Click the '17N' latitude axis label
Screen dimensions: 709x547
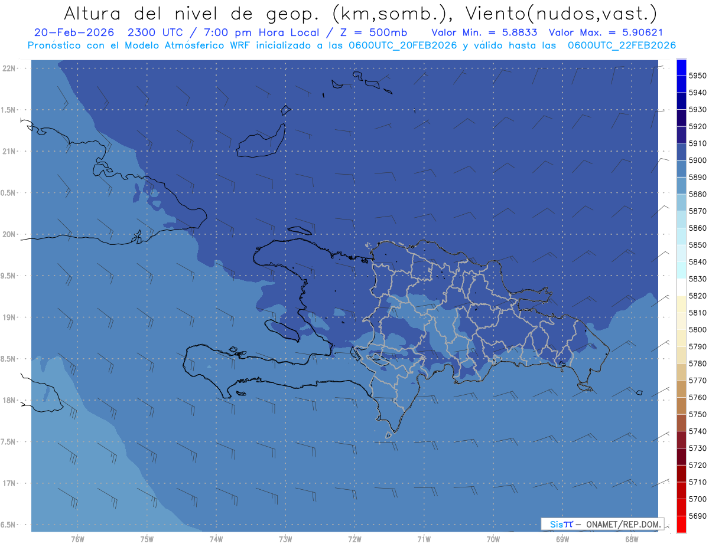pos(9,483)
